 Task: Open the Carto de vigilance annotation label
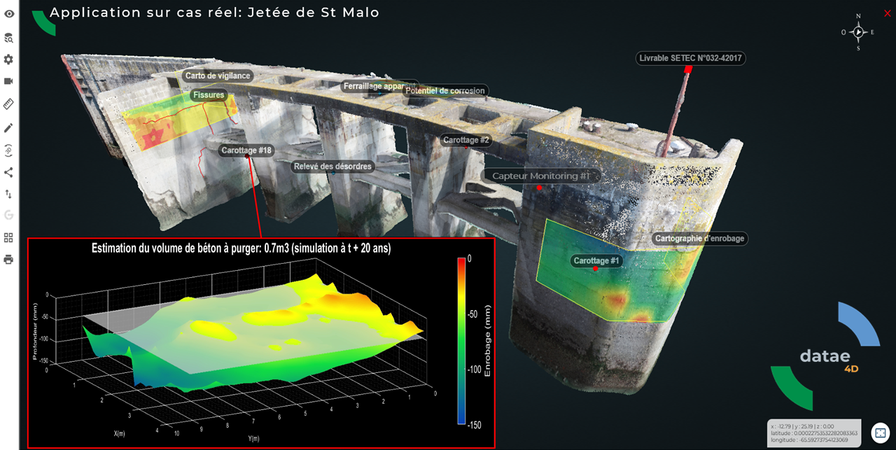[217, 76]
